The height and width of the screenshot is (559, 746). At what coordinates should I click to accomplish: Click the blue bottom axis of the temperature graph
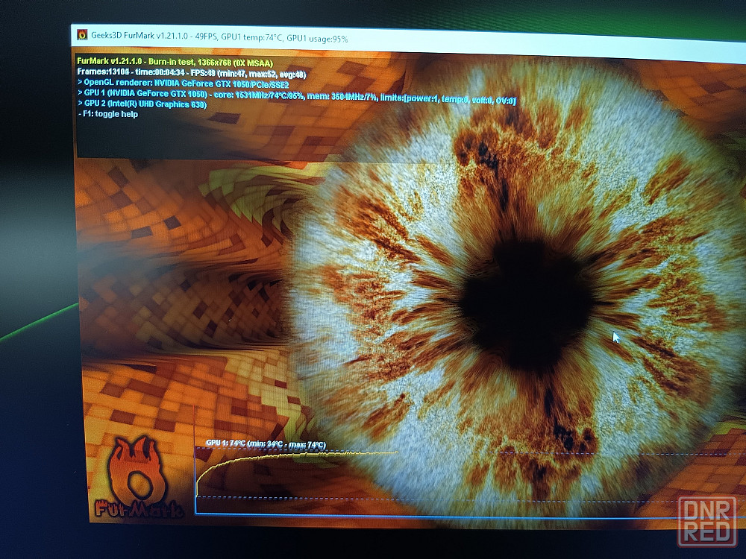448,515
